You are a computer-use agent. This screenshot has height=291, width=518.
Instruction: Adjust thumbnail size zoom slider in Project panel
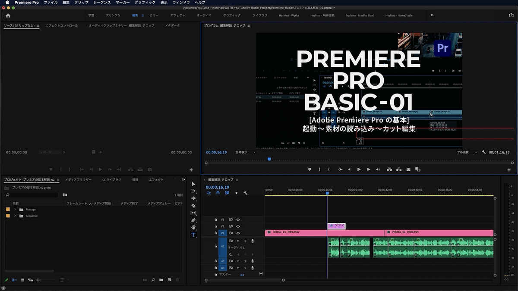46,280
